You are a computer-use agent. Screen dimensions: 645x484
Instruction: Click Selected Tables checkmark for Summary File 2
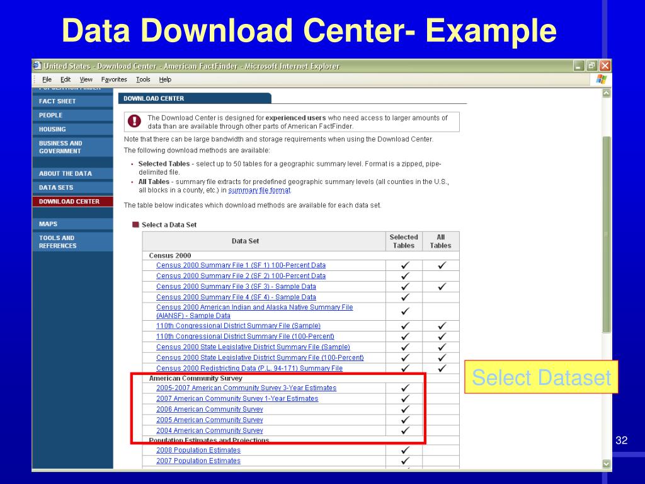[405, 276]
